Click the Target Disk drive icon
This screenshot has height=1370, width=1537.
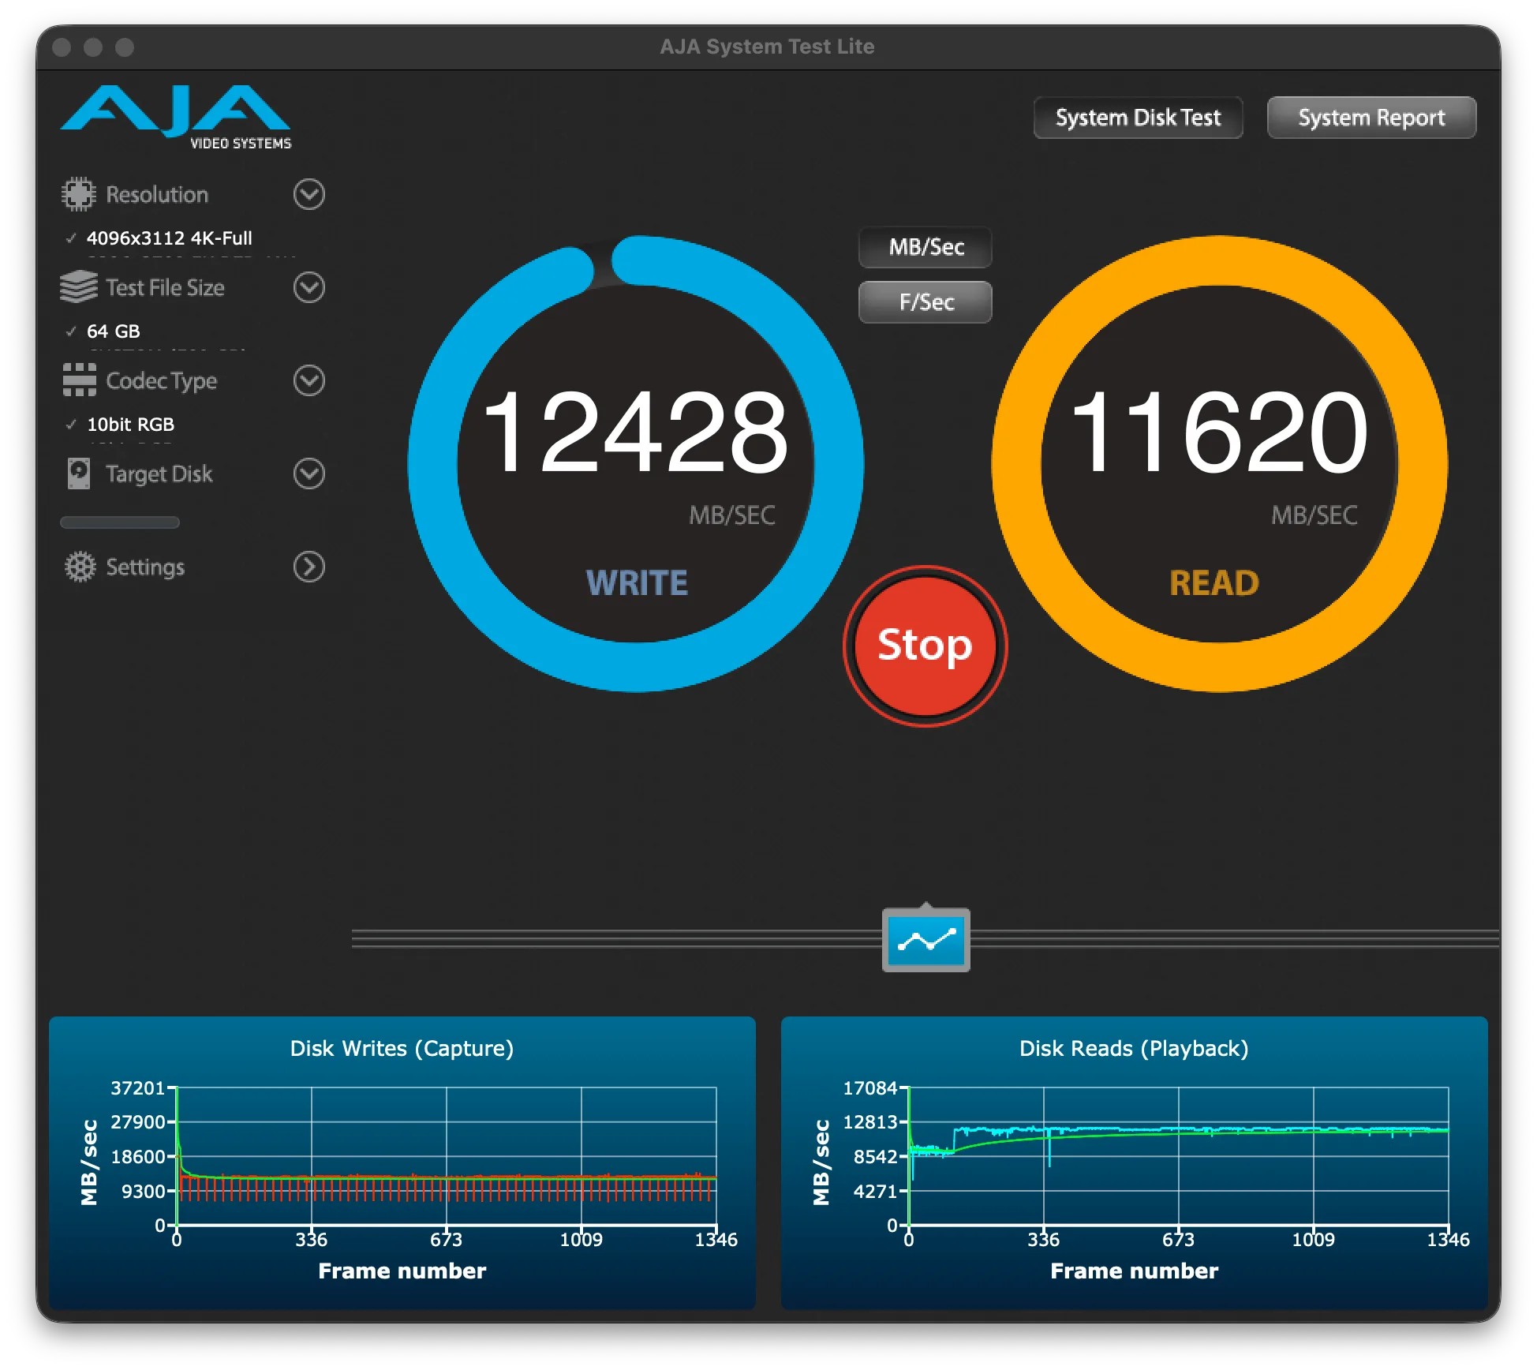tap(78, 474)
